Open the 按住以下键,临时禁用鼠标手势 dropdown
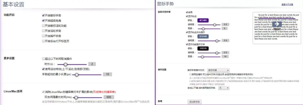The width and height of the screenshot is (303, 105). point(224,88)
